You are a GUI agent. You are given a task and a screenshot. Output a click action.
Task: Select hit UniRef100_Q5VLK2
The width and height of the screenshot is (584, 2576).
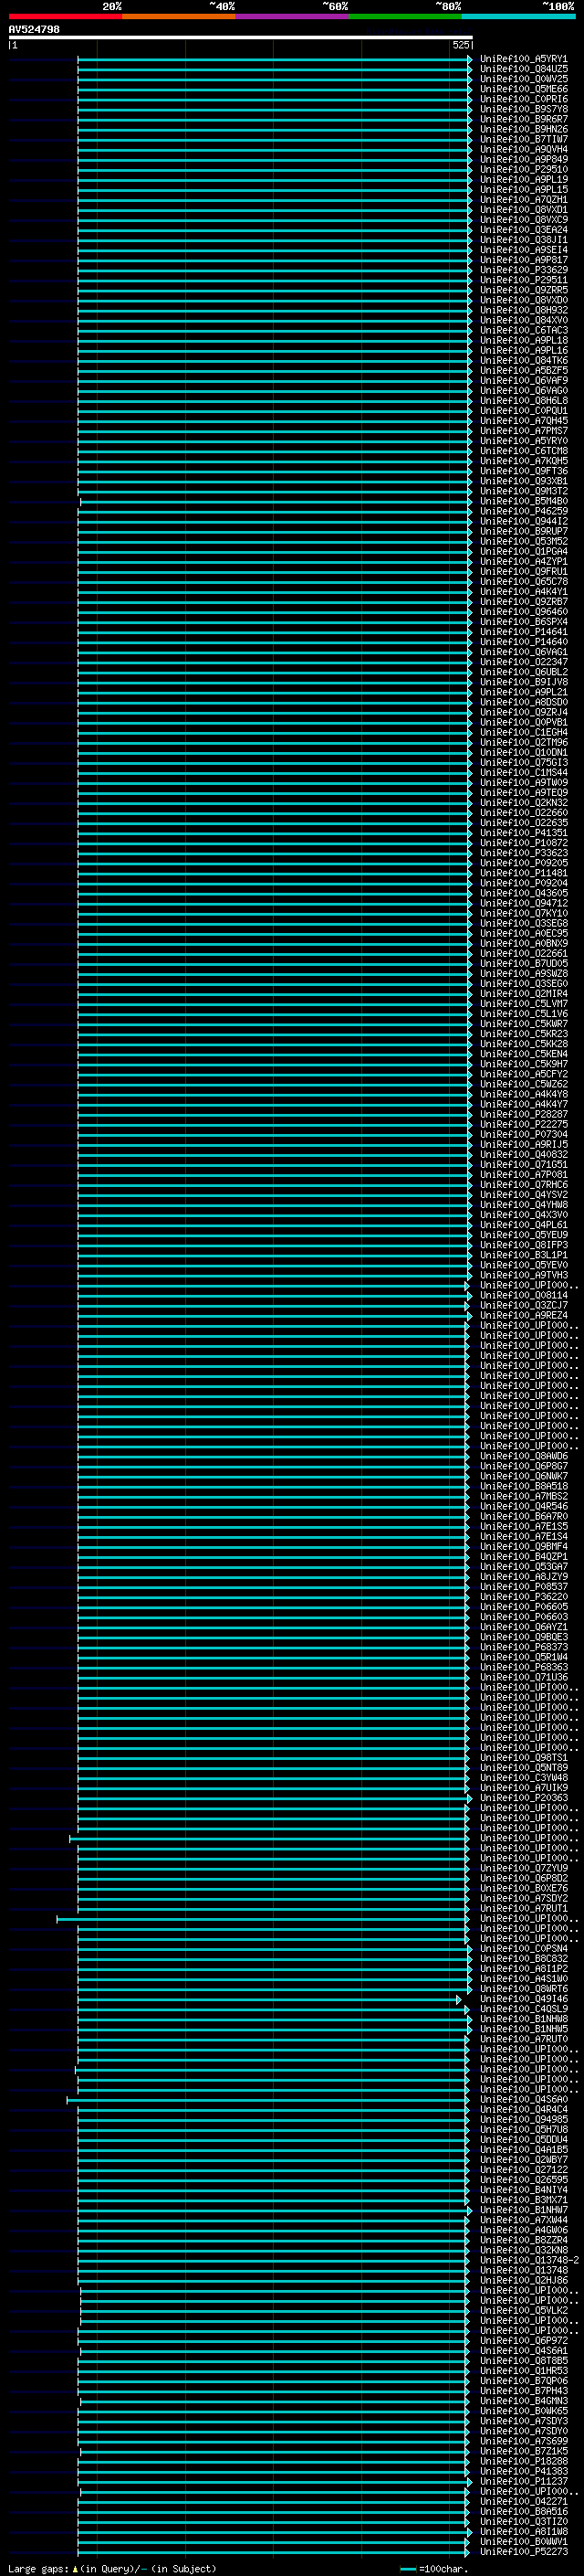[x=523, y=2310]
